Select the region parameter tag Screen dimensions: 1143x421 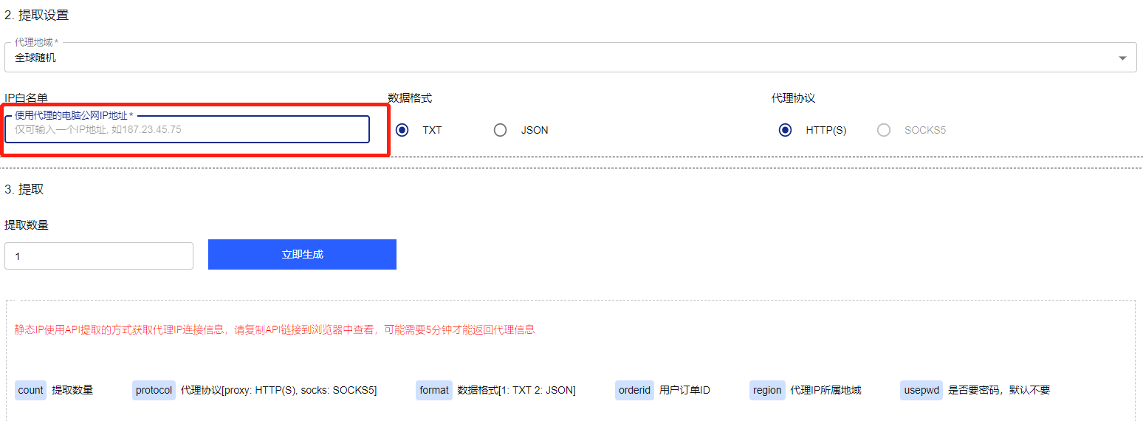[x=767, y=390]
